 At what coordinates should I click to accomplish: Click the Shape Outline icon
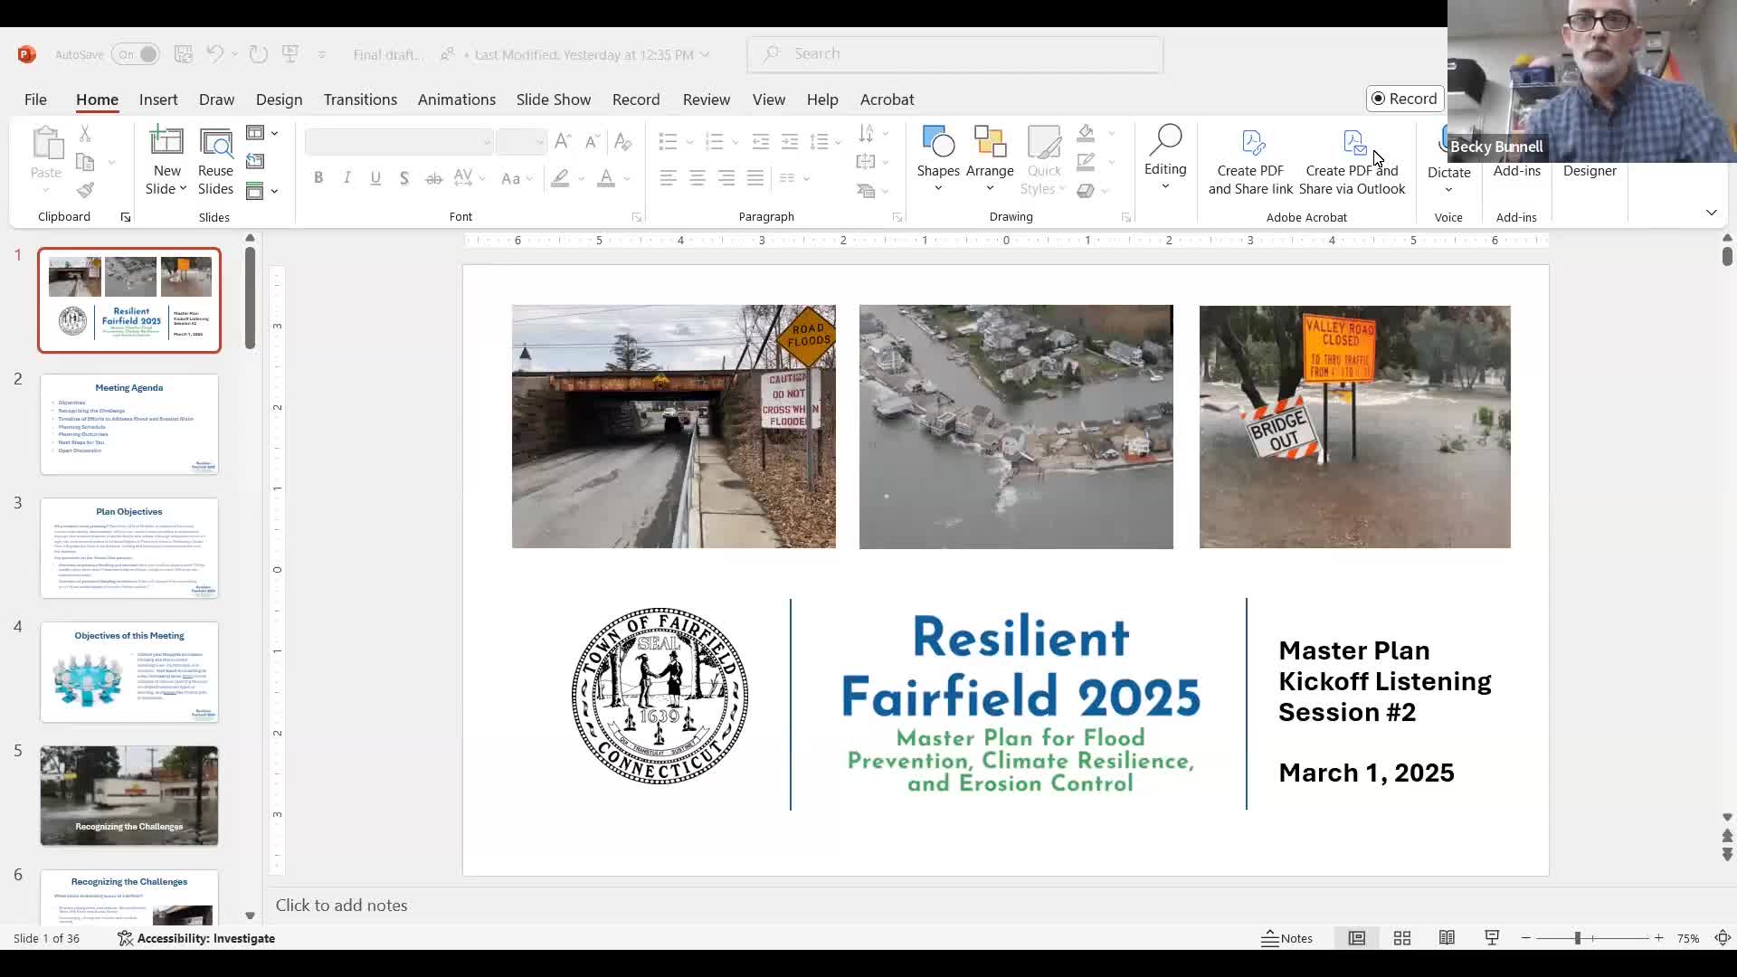[1087, 162]
